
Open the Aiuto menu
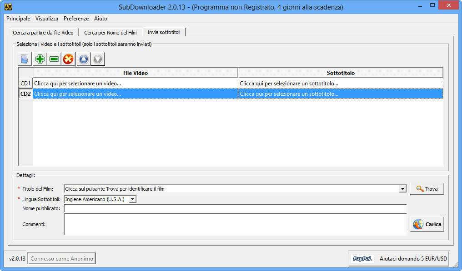(x=100, y=19)
